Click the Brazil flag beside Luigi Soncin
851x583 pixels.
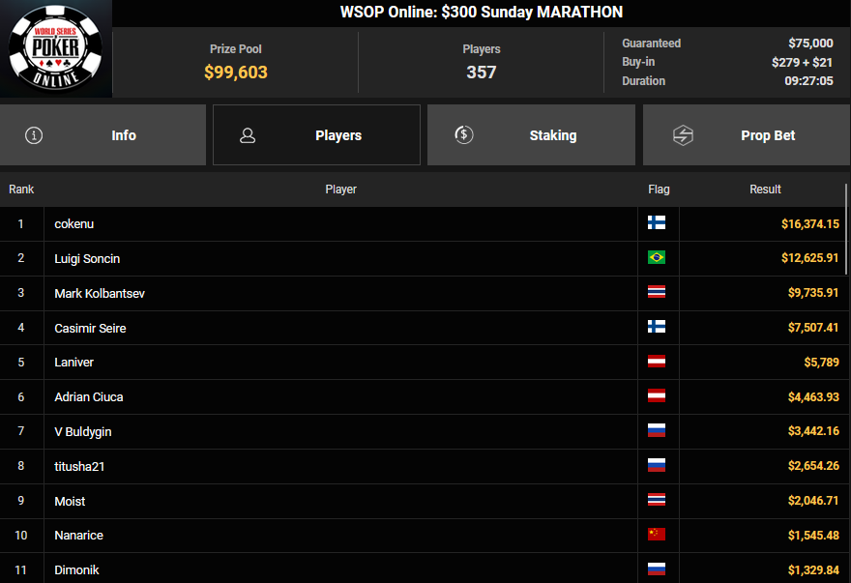657,257
